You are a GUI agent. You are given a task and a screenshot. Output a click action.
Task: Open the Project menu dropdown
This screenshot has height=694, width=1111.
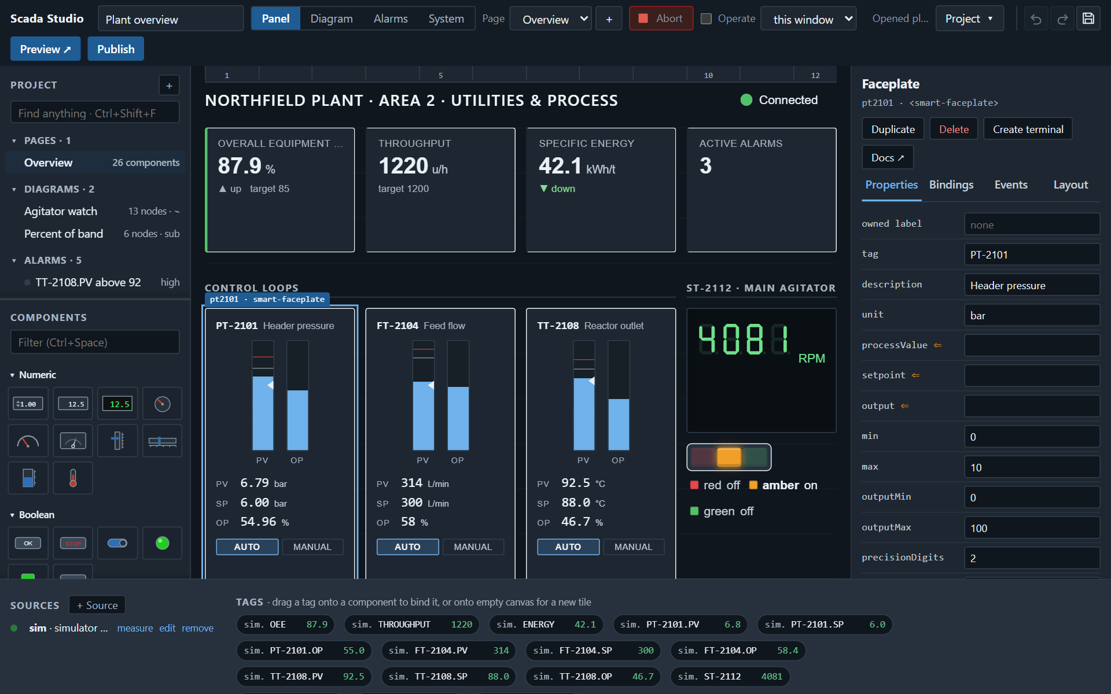click(x=969, y=19)
